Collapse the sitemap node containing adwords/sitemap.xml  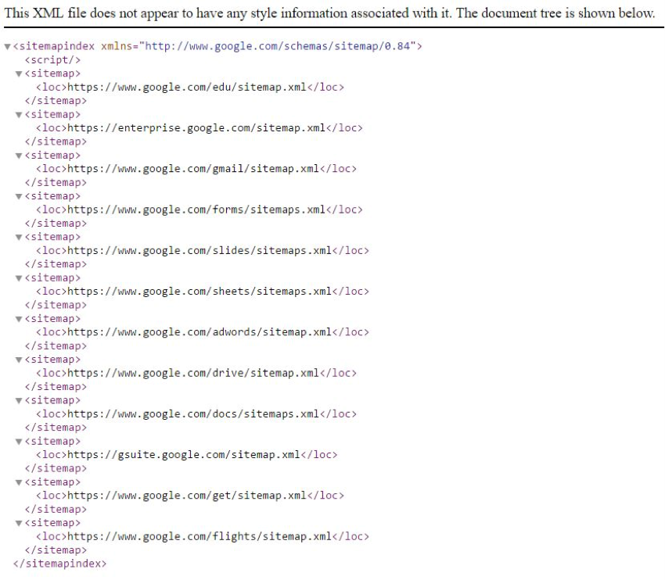19,319
